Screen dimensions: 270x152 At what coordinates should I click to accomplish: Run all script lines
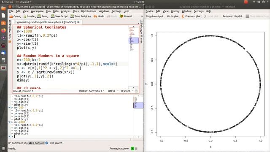pos(126,16)
